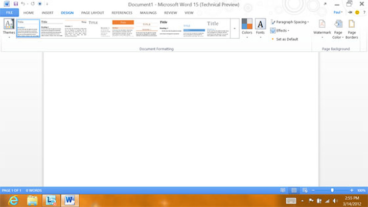Click the yellow smiley feedback icon
This screenshot has height=207, width=368.
tap(357, 12)
